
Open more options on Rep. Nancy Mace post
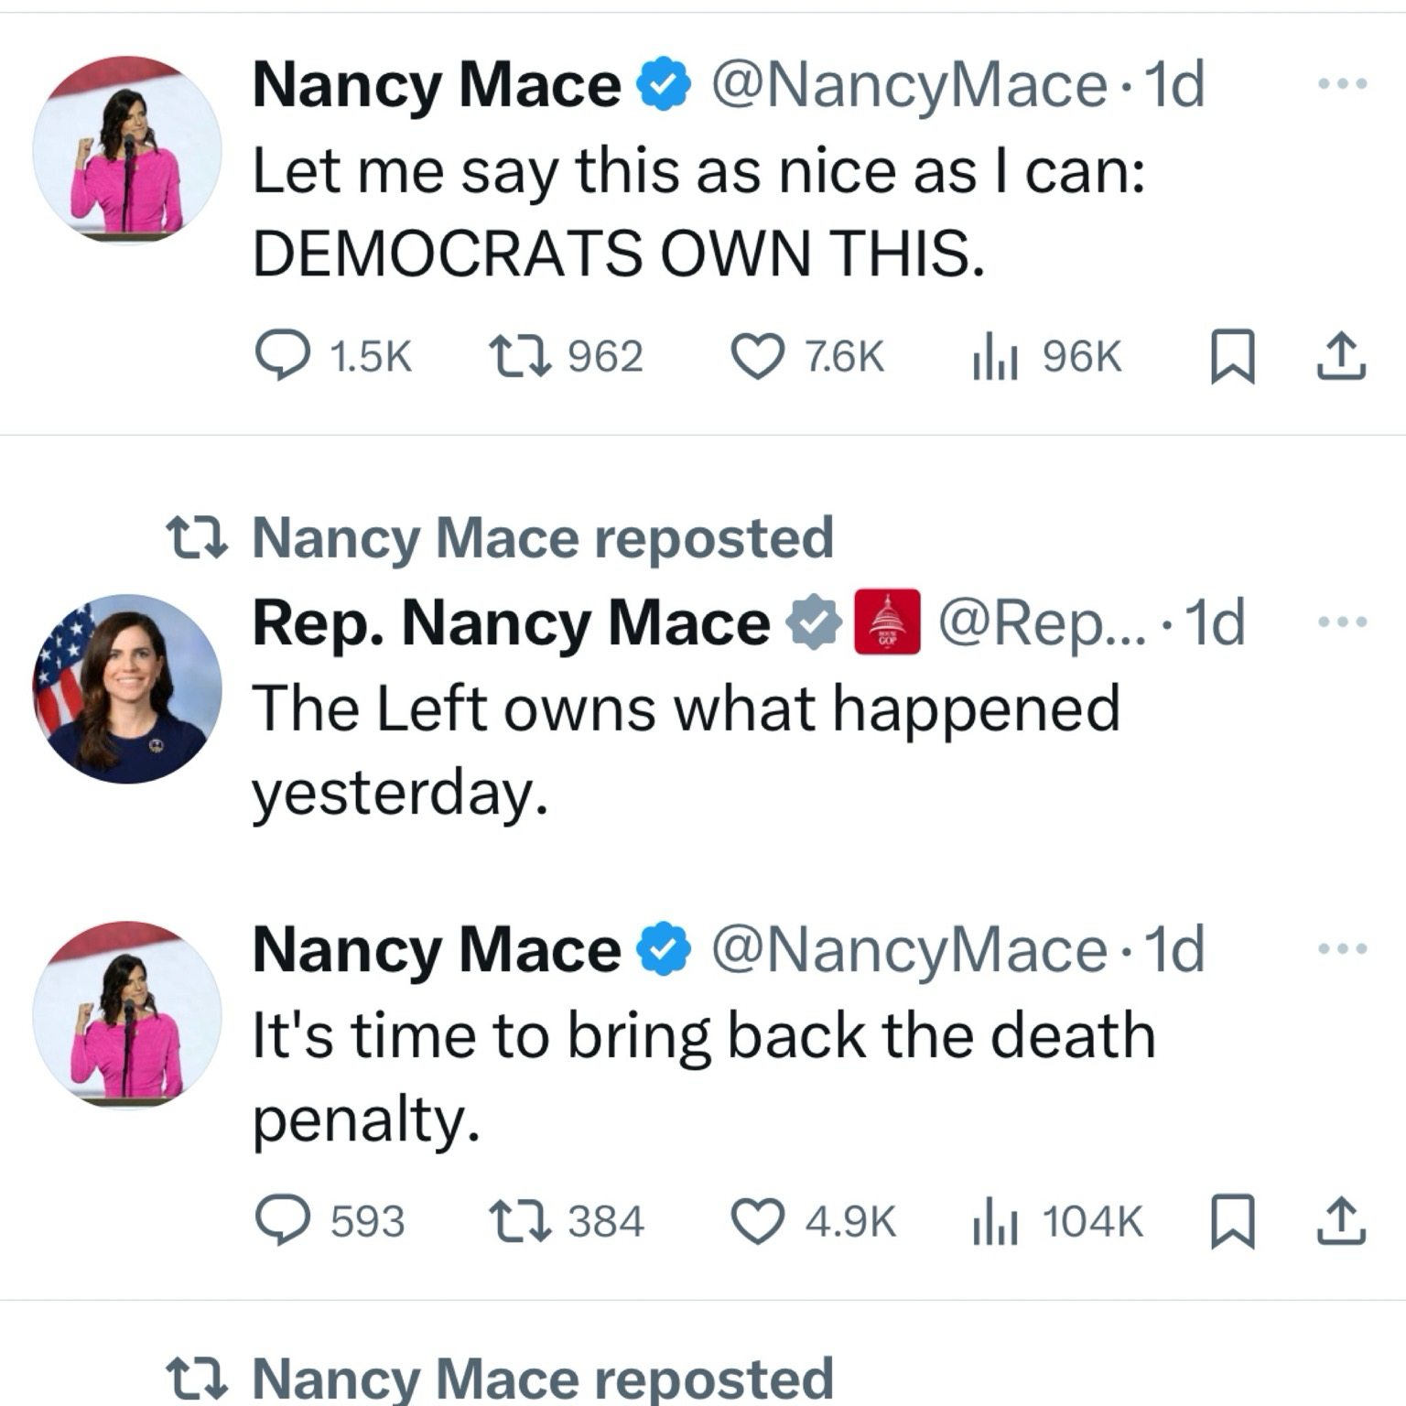click(1342, 622)
